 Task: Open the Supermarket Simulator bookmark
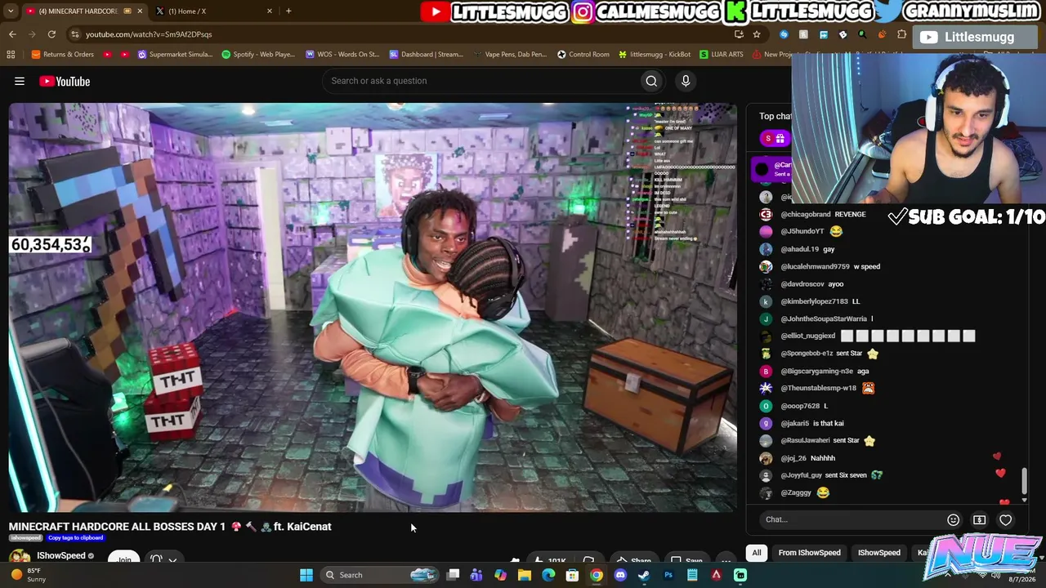175,55
